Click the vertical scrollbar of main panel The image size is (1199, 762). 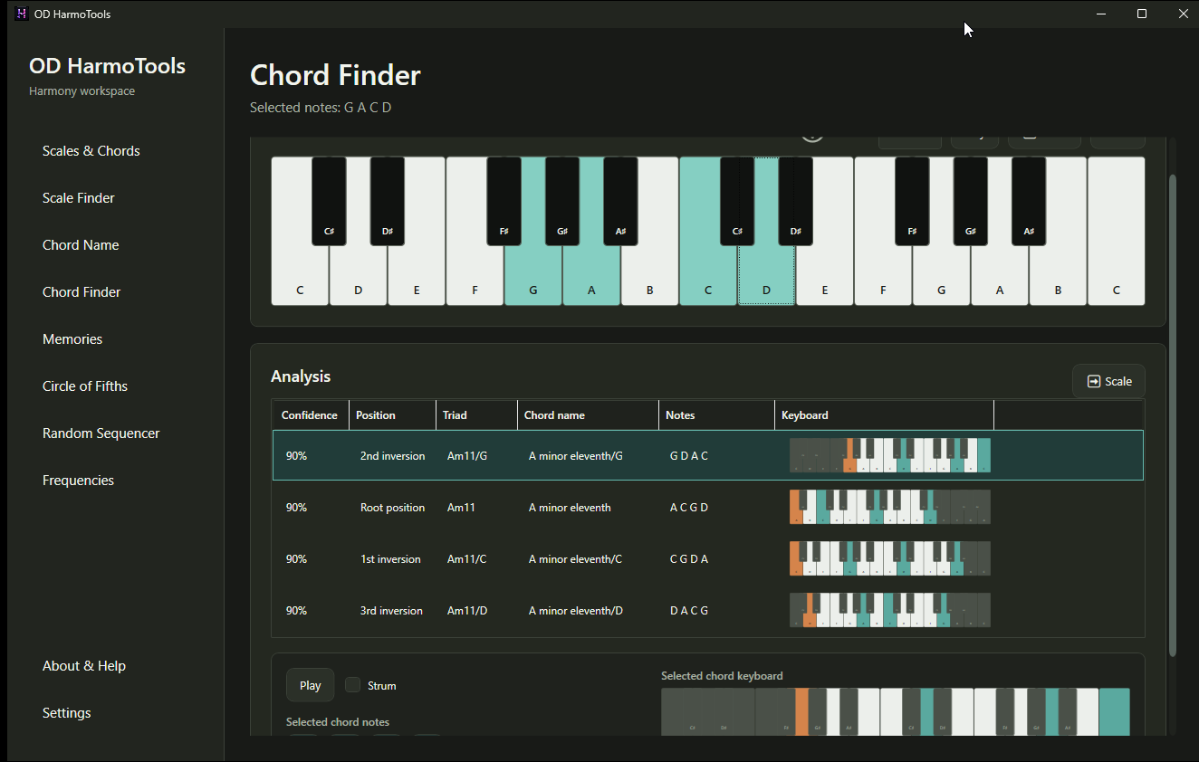[x=1173, y=414]
